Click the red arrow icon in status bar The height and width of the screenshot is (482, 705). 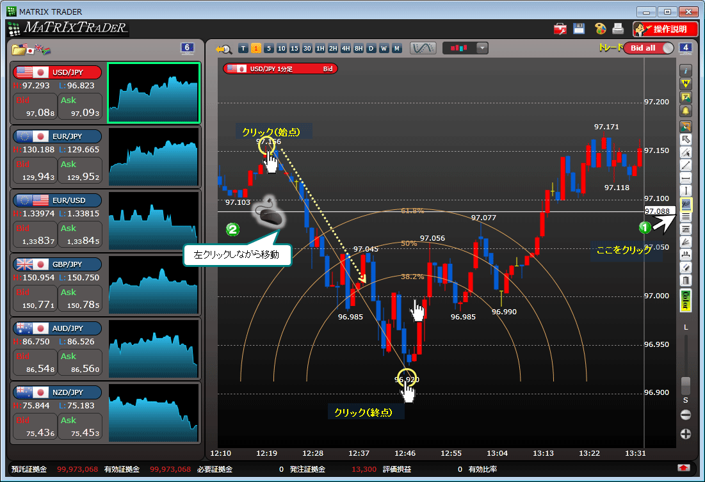pyautogui.click(x=683, y=468)
